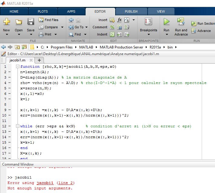The height and width of the screenshot is (193, 215).
Task: Click the Compare files button
Action: click(48, 27)
